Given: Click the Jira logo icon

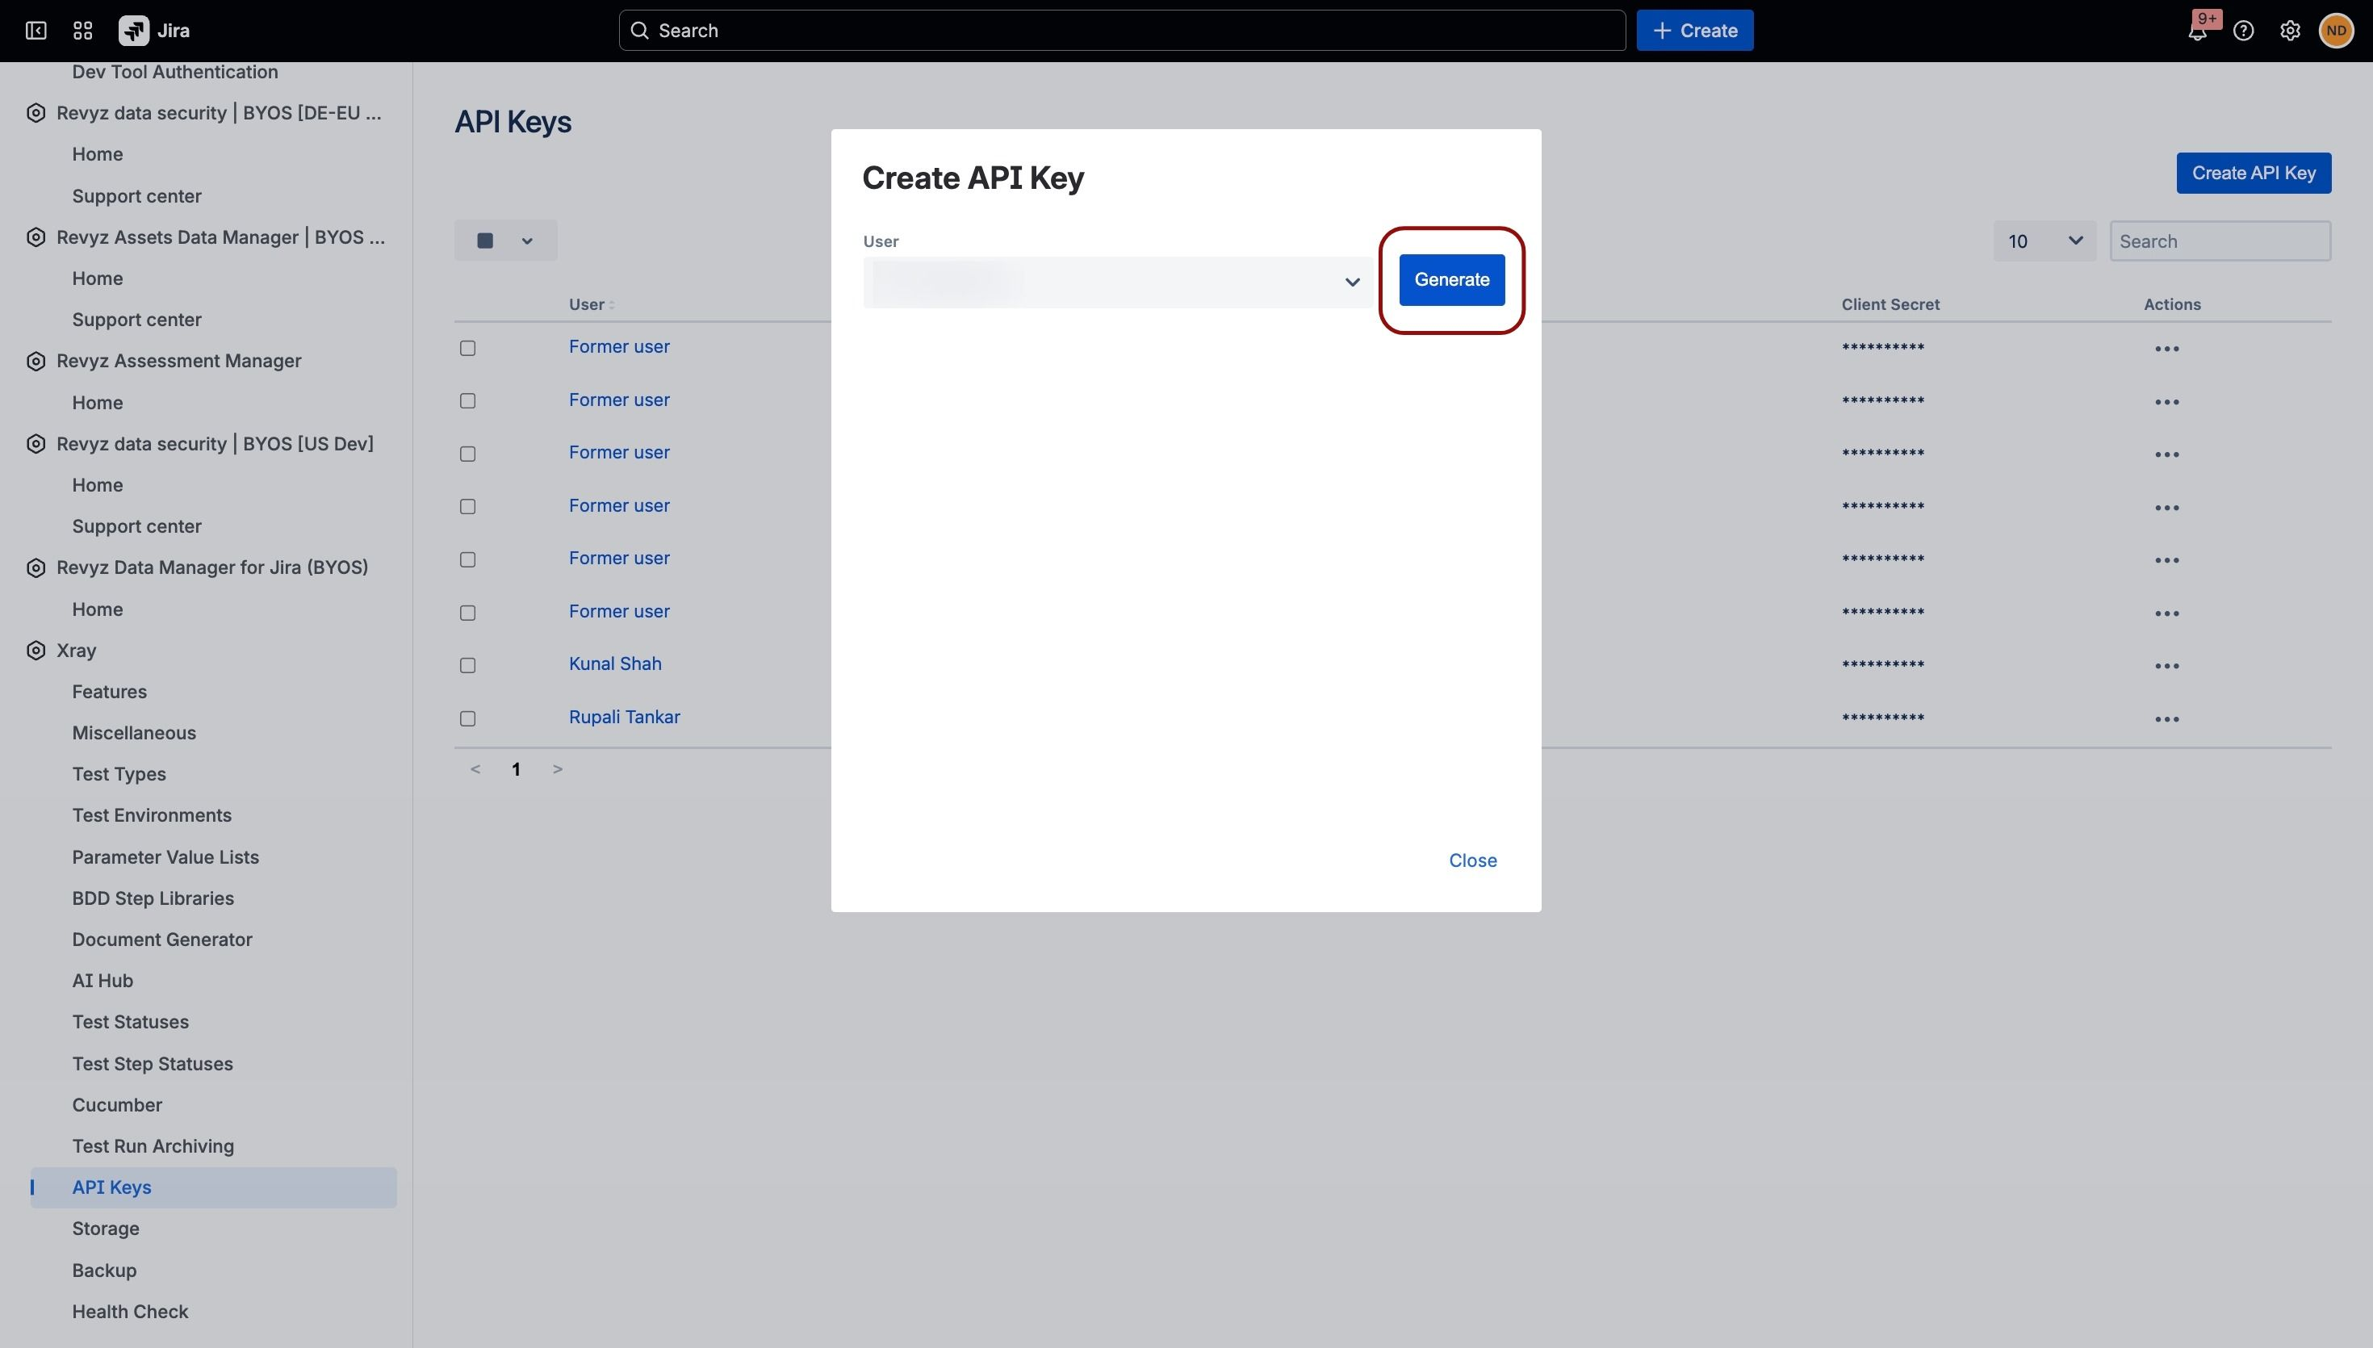Looking at the screenshot, I should (x=133, y=31).
